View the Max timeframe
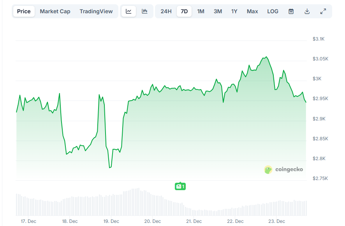The height and width of the screenshot is (226, 345). pos(252,11)
